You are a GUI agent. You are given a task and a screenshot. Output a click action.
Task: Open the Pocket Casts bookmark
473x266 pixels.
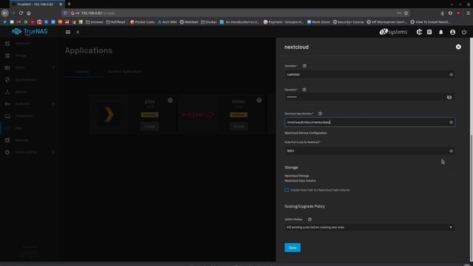click(x=143, y=21)
